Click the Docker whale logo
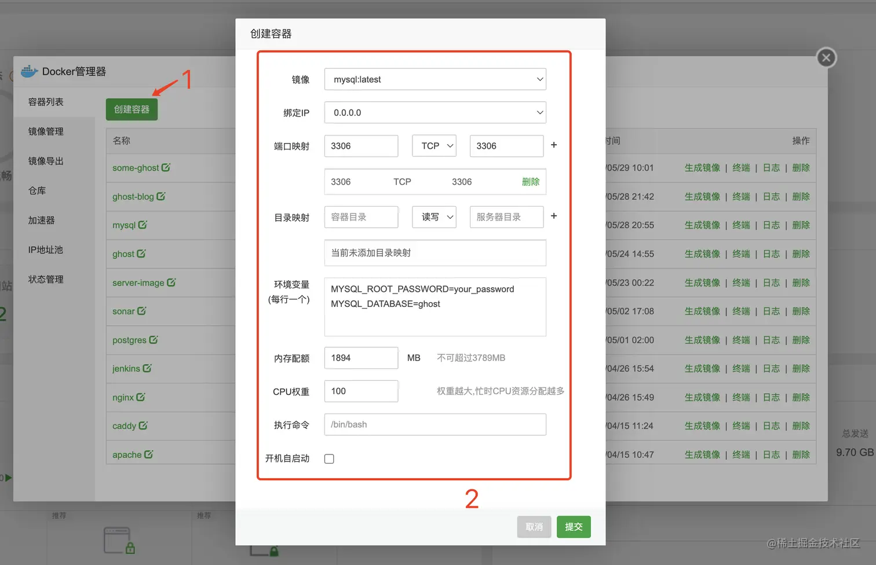This screenshot has width=876, height=565. point(29,71)
